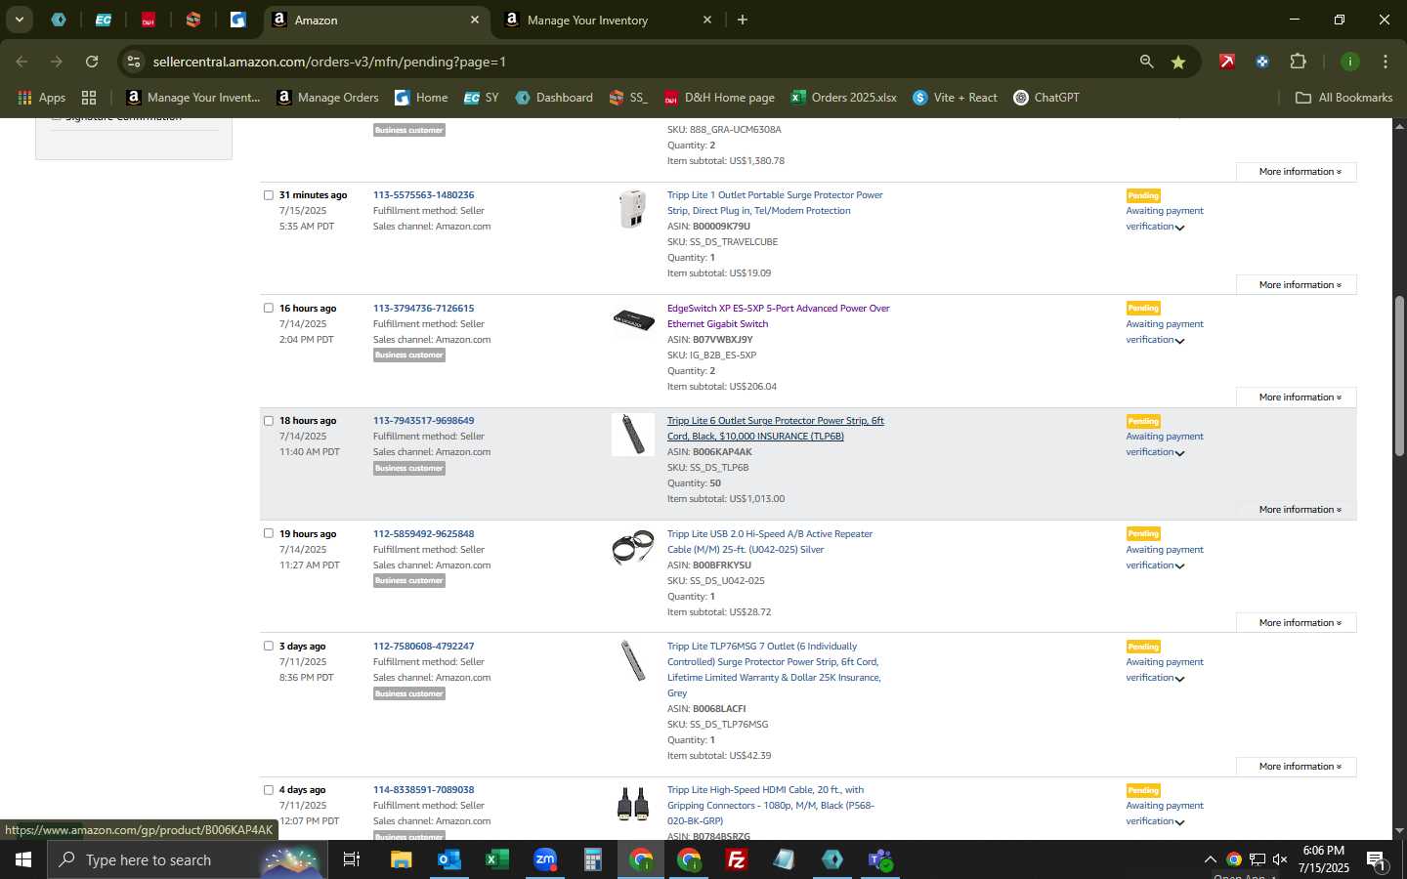Click the EdgeSwitch product thumbnail
Image resolution: width=1407 pixels, height=879 pixels.
tap(633, 319)
